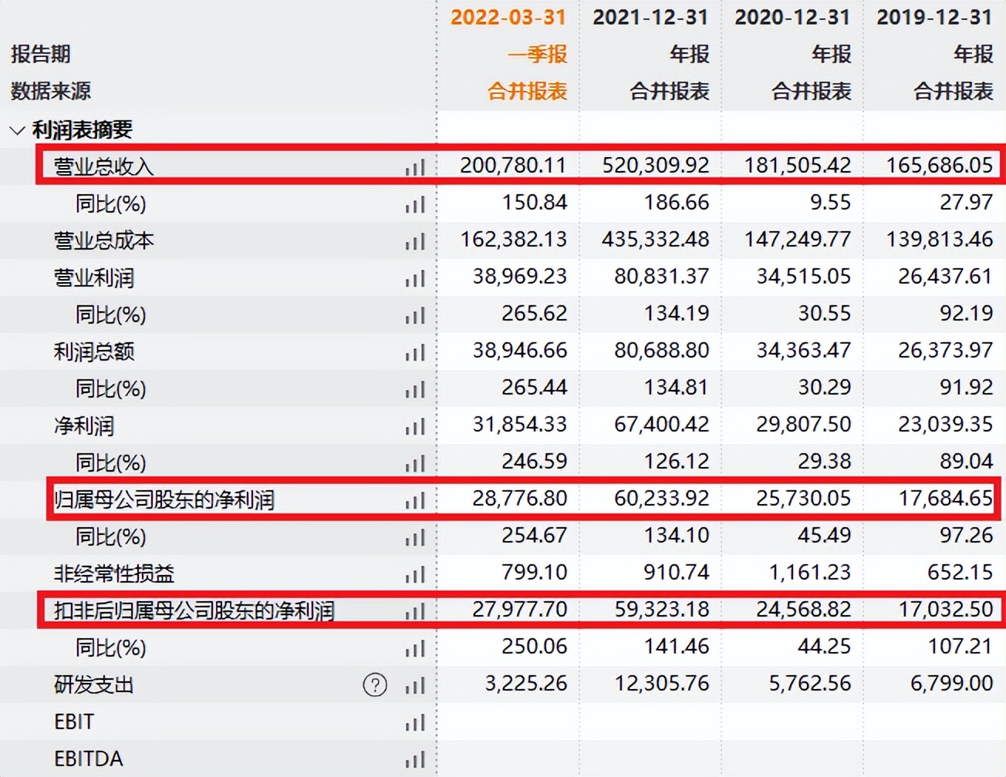Open chart icon for 同比(%) under 利润总额
Viewport: 1006px width, 777px height.
coord(415,388)
